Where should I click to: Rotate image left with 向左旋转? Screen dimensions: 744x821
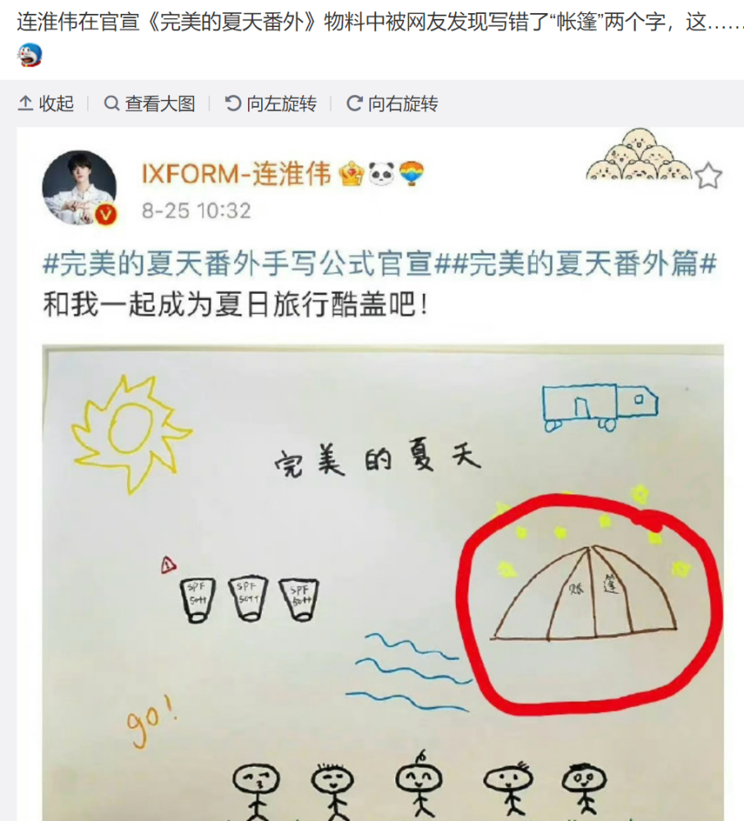tap(271, 103)
